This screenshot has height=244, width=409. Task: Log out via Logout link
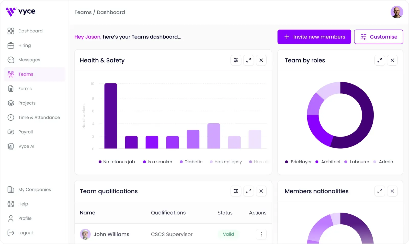(x=35, y=233)
